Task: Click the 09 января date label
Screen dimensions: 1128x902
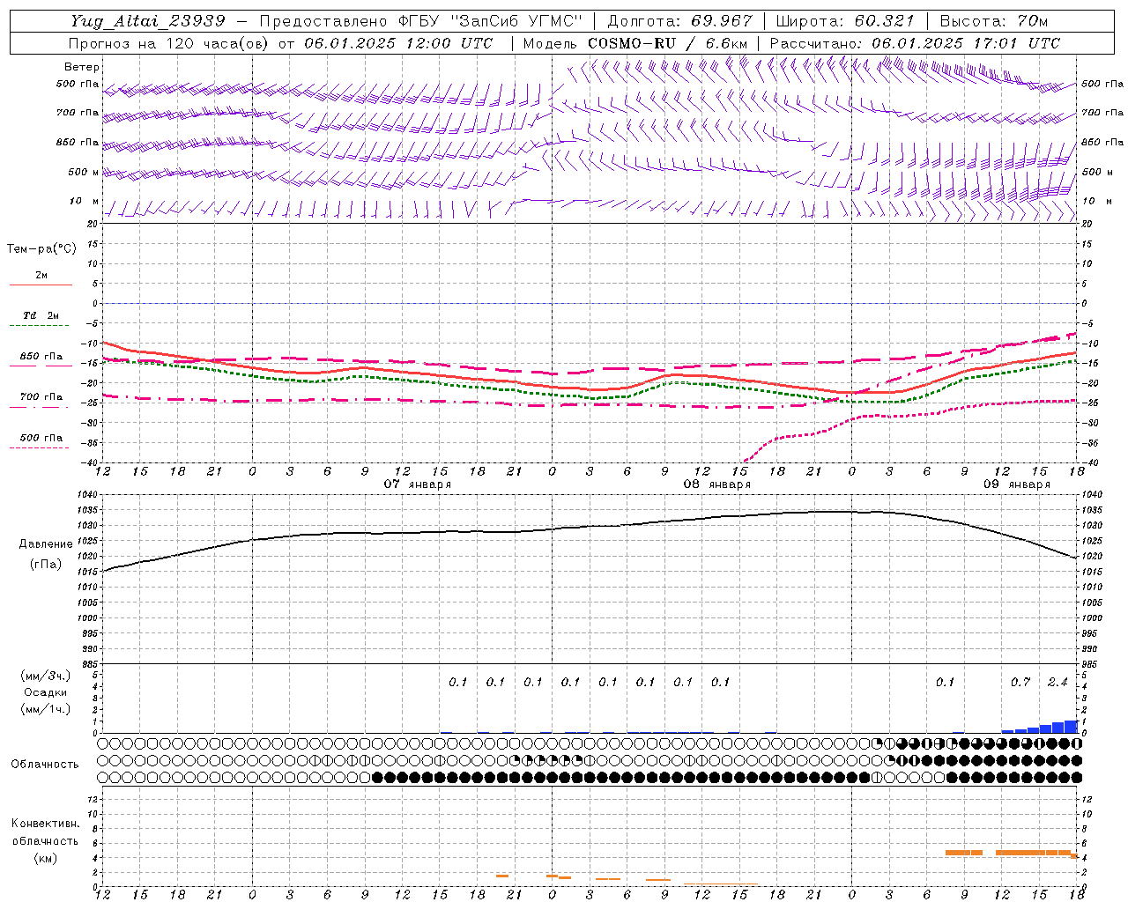Action: [x=1016, y=484]
